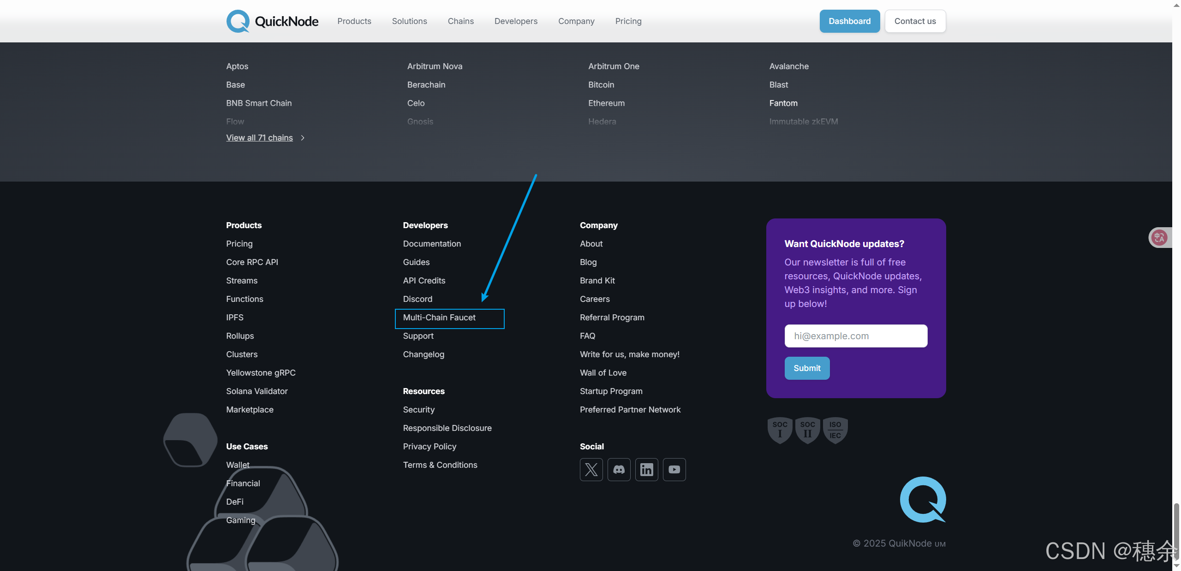
Task: Open the Bitcoin chain link
Action: [601, 85]
